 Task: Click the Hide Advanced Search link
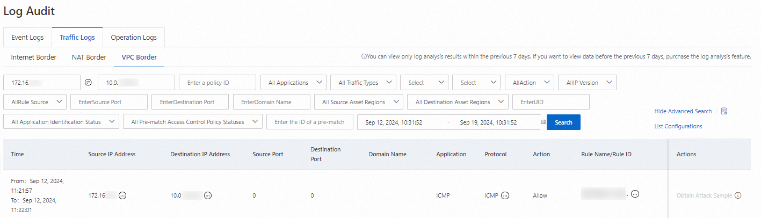pos(683,111)
